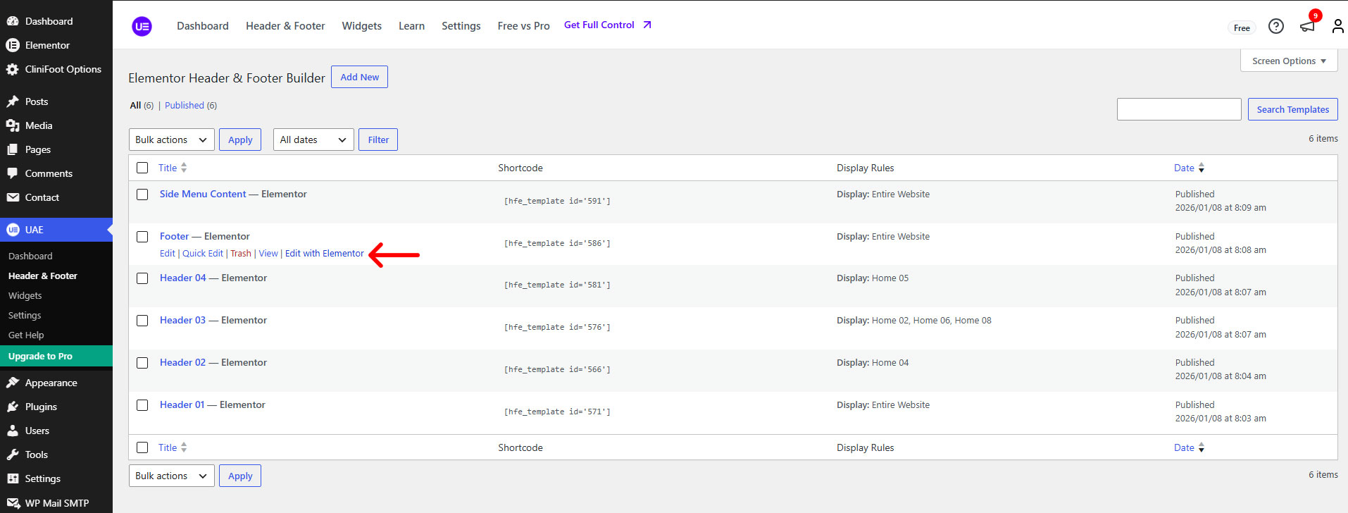The width and height of the screenshot is (1348, 513).
Task: Click the Free plan badge
Action: pyautogui.click(x=1242, y=28)
